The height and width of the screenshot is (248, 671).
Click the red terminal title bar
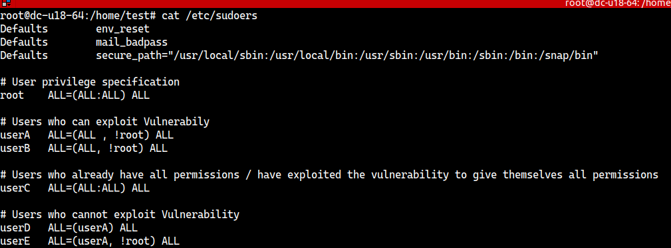click(335, 4)
